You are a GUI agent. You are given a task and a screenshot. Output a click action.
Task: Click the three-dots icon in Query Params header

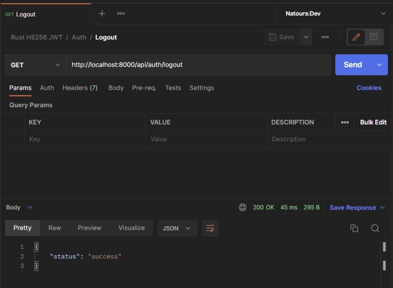(x=345, y=122)
